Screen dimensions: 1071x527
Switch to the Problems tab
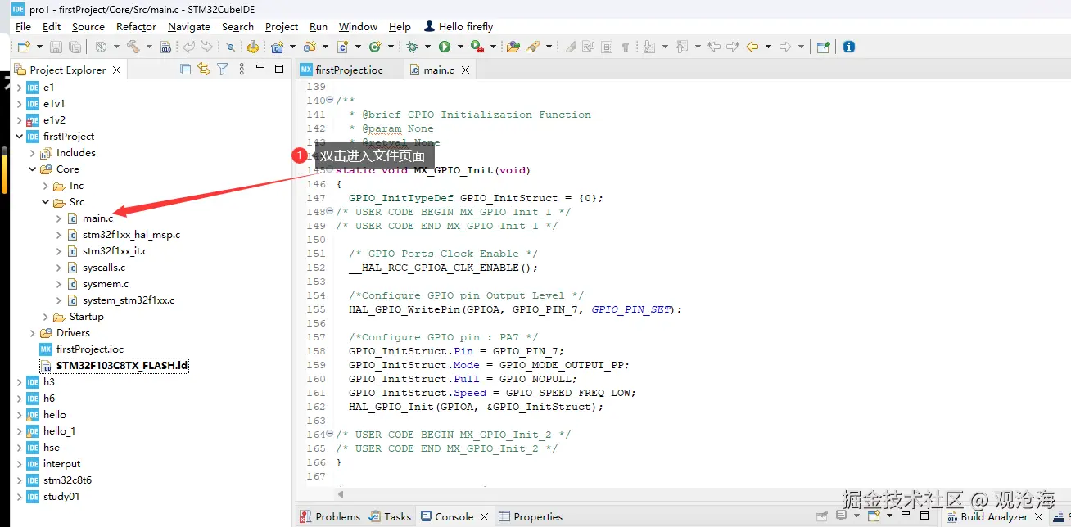[x=329, y=516]
